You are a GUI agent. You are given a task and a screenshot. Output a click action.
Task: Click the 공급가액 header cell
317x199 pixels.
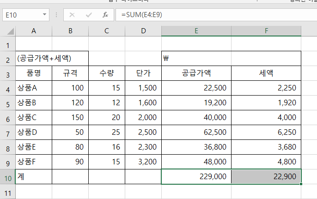[196, 73]
